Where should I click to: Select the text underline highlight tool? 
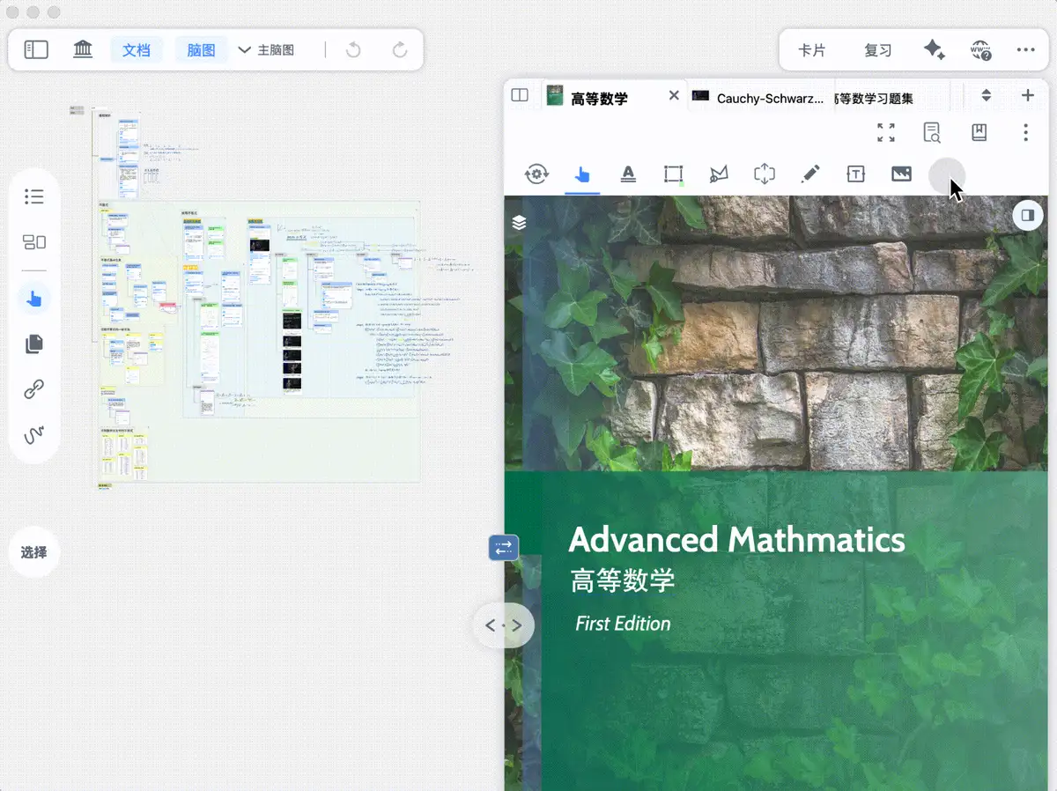click(628, 174)
